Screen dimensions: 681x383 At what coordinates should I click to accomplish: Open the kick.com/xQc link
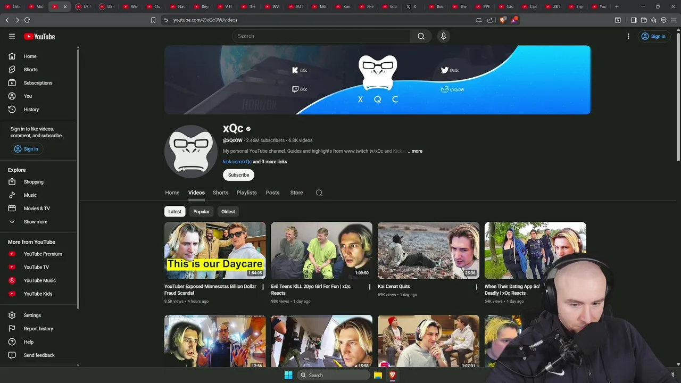tap(237, 162)
